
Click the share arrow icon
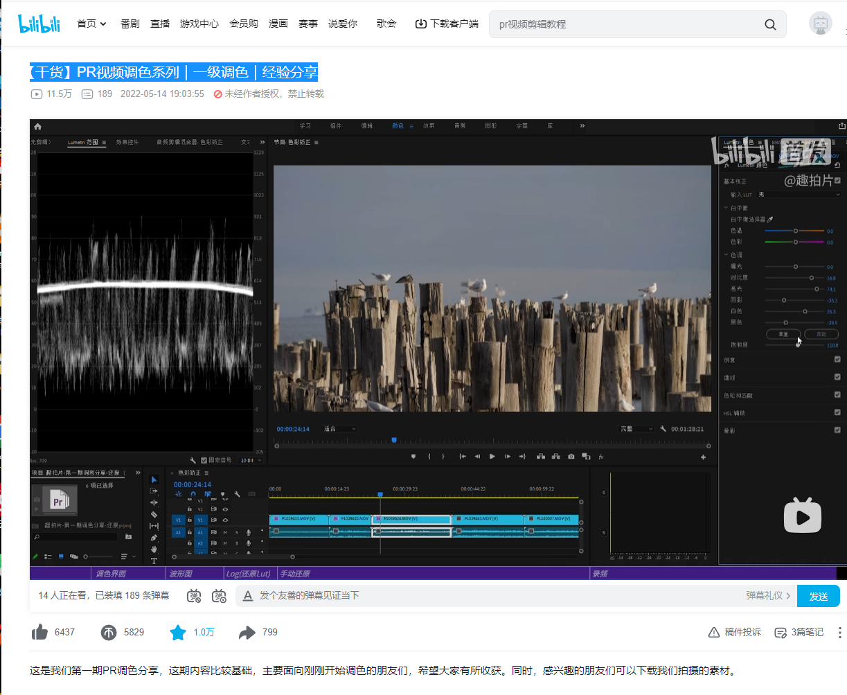tap(247, 632)
